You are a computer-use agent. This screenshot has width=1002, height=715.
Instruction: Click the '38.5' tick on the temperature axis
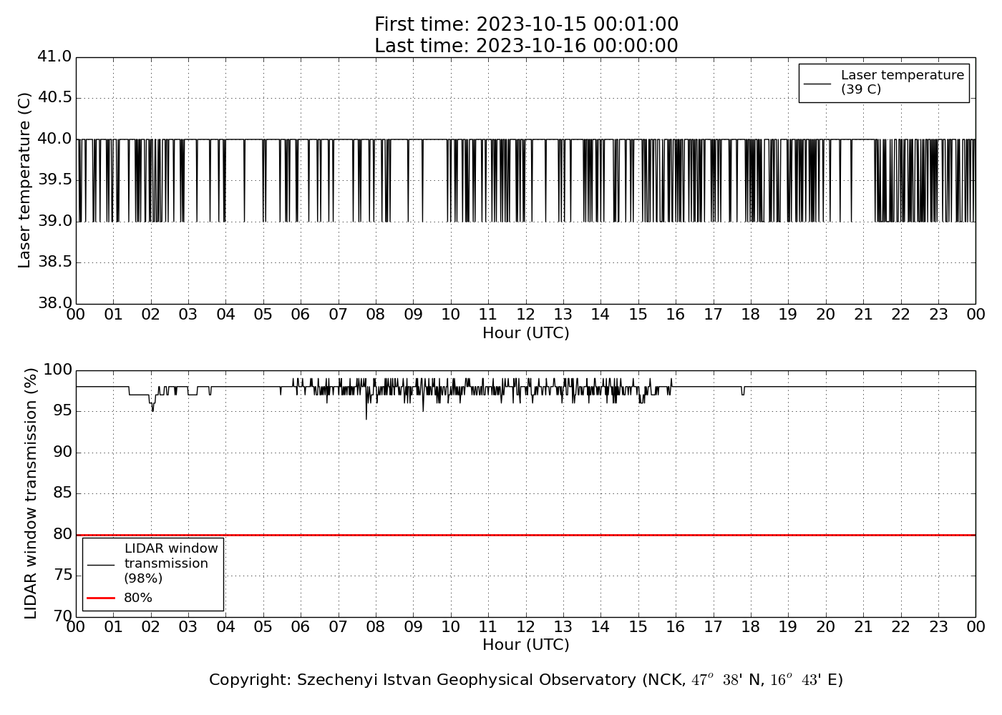click(54, 262)
